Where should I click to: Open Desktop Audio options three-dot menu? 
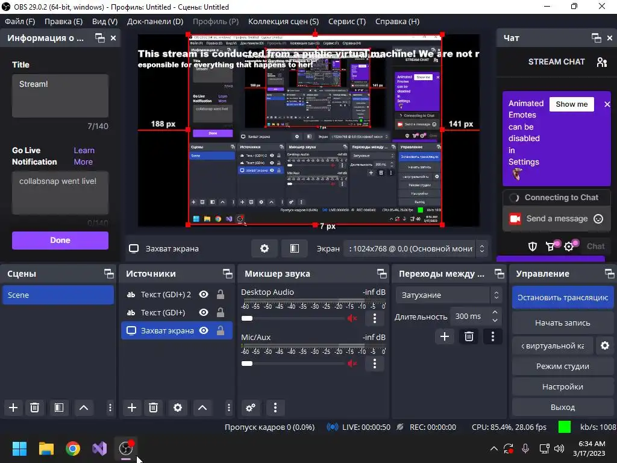point(375,318)
